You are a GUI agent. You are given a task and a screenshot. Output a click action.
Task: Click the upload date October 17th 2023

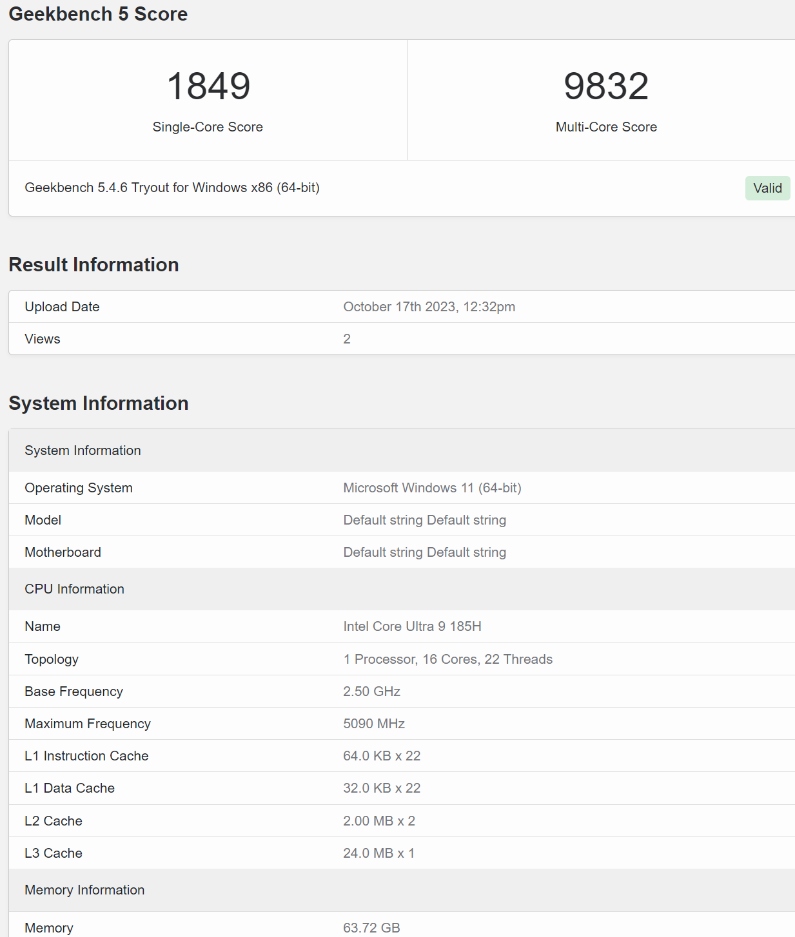(x=429, y=307)
